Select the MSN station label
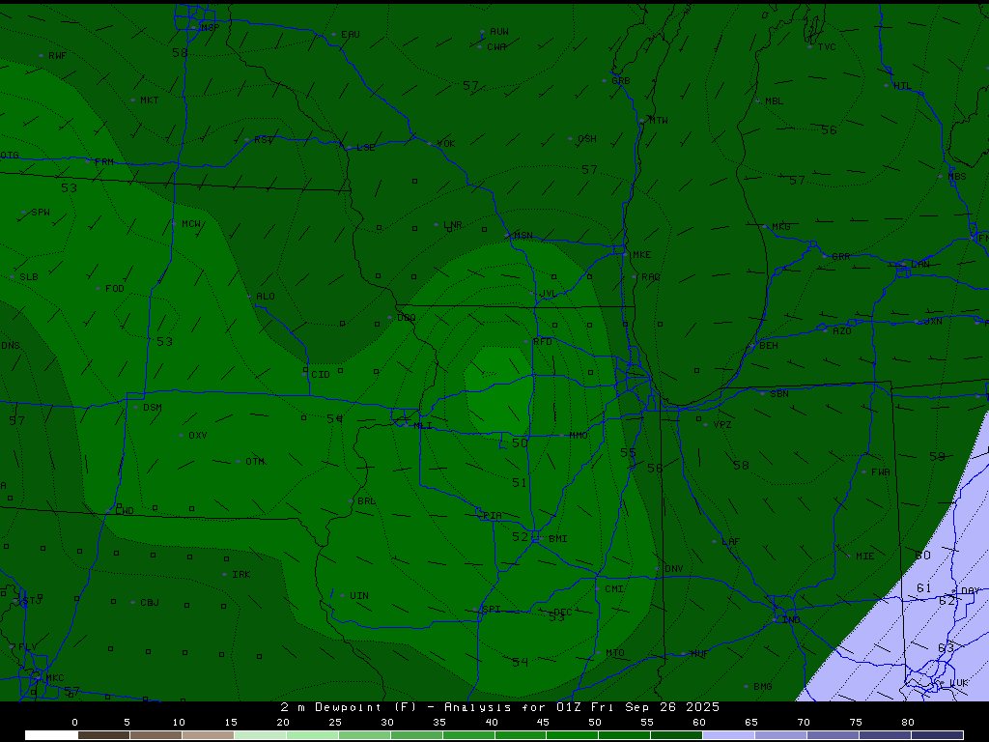Screen dimensions: 989x742 [x=523, y=236]
